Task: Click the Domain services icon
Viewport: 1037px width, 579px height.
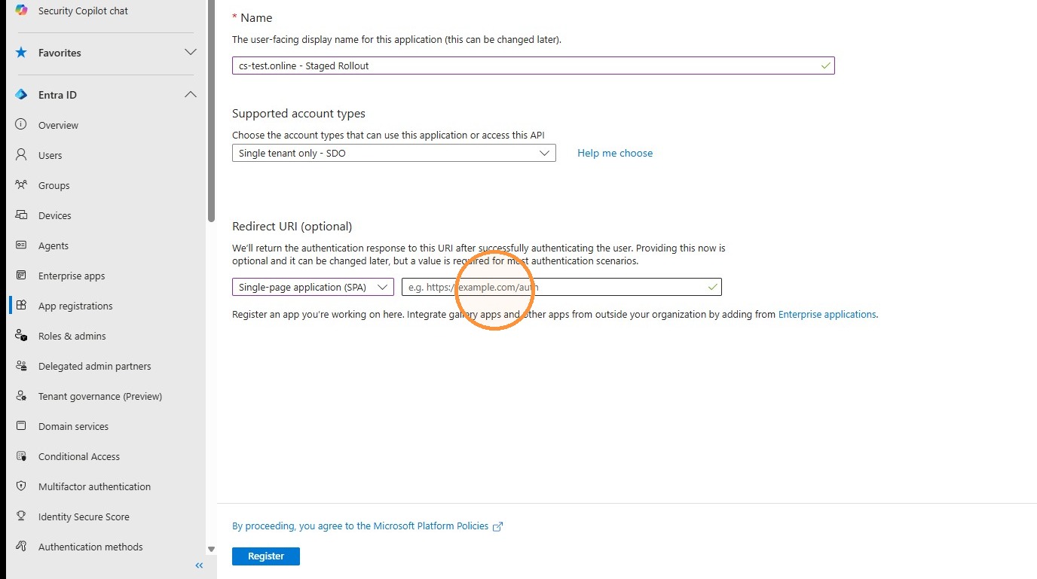Action: 21,426
